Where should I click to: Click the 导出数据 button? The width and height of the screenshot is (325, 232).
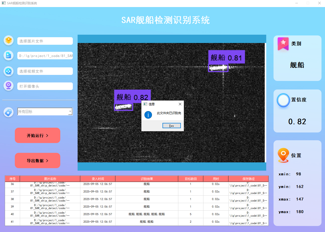[x=37, y=161]
